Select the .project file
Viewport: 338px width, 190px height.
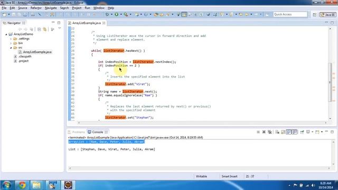click(x=23, y=61)
